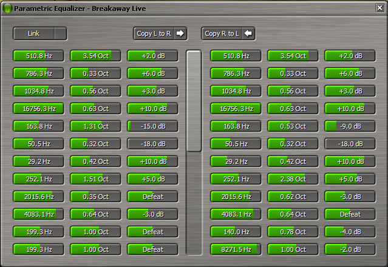388x267 pixels.
Task: Toggle right channel Defeat on 4083.1 Hz band
Action: click(350, 214)
